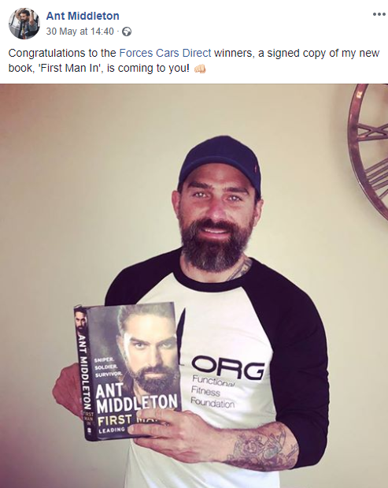Click the man's beard in the photo
The width and height of the screenshot is (388, 488).
coord(216,244)
